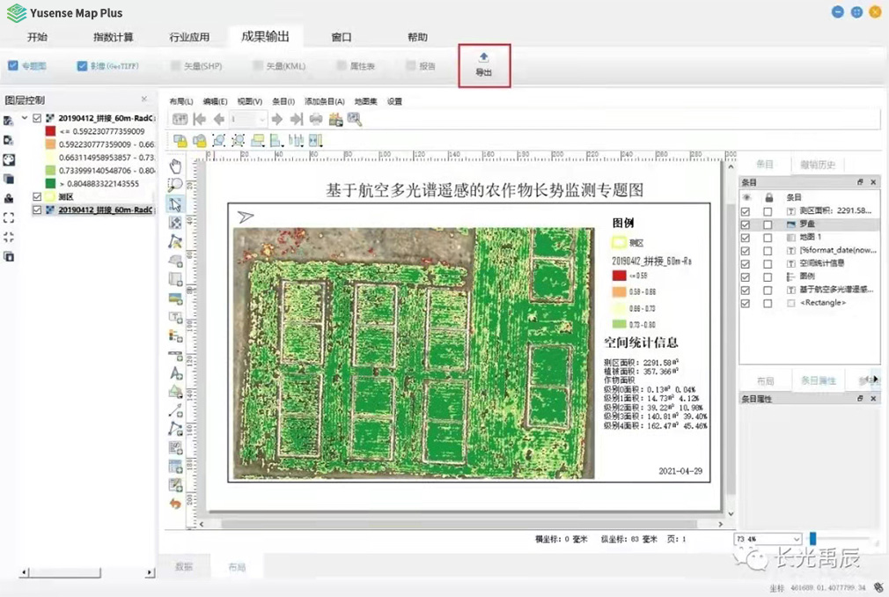Viewport: 889px width, 597px height.
Task: Open the 开始 ribbon tab
Action: click(38, 37)
